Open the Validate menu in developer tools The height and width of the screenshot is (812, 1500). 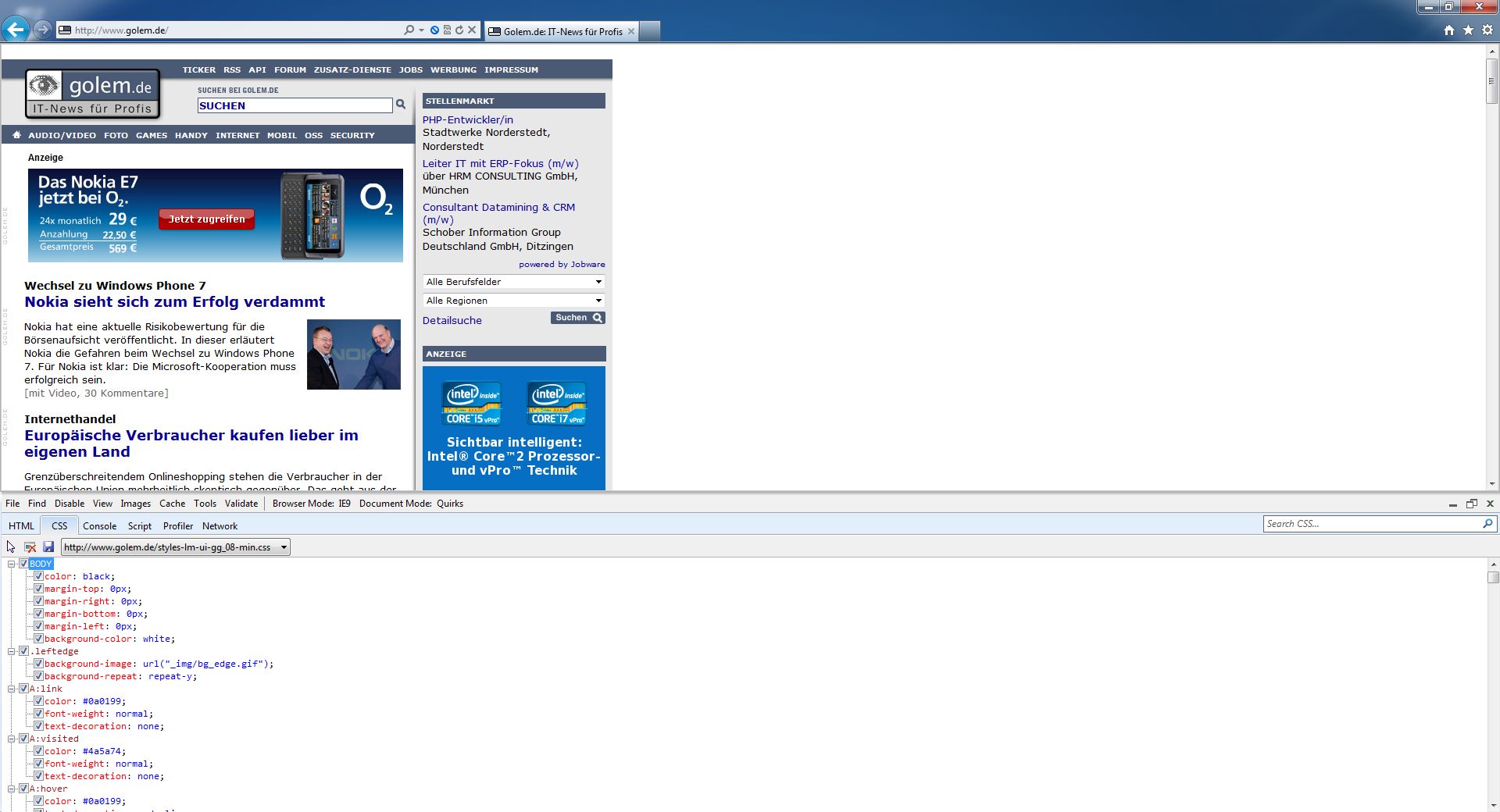coord(241,504)
